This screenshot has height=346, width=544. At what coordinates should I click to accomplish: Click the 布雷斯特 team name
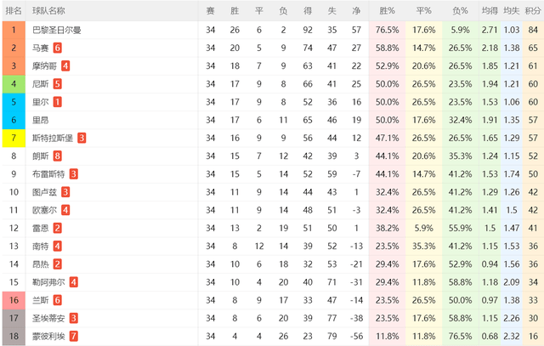[48, 173]
